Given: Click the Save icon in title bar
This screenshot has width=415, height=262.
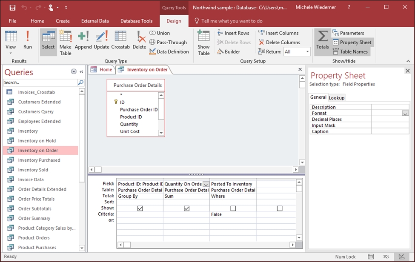Looking at the screenshot, I should pos(12,8).
